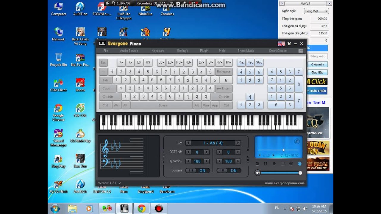Open the Zing Play desktop shortcut
Viewport: 381px width, 214px height.
[58, 161]
